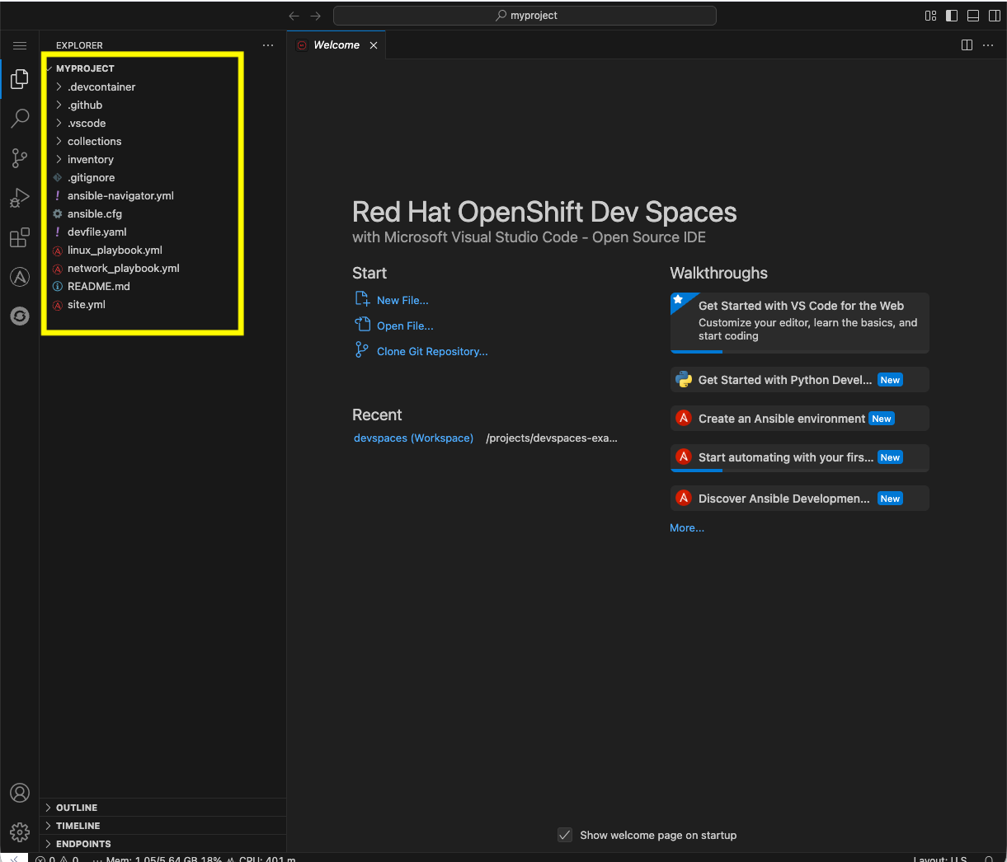Open the Search view in the activity bar
The width and height of the screenshot is (1007, 862).
click(20, 118)
